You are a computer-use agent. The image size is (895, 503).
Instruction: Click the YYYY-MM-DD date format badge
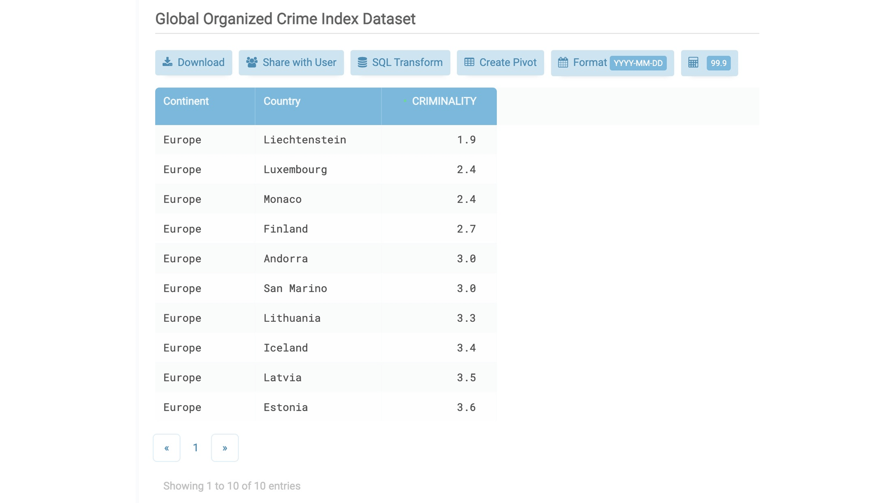pyautogui.click(x=638, y=63)
